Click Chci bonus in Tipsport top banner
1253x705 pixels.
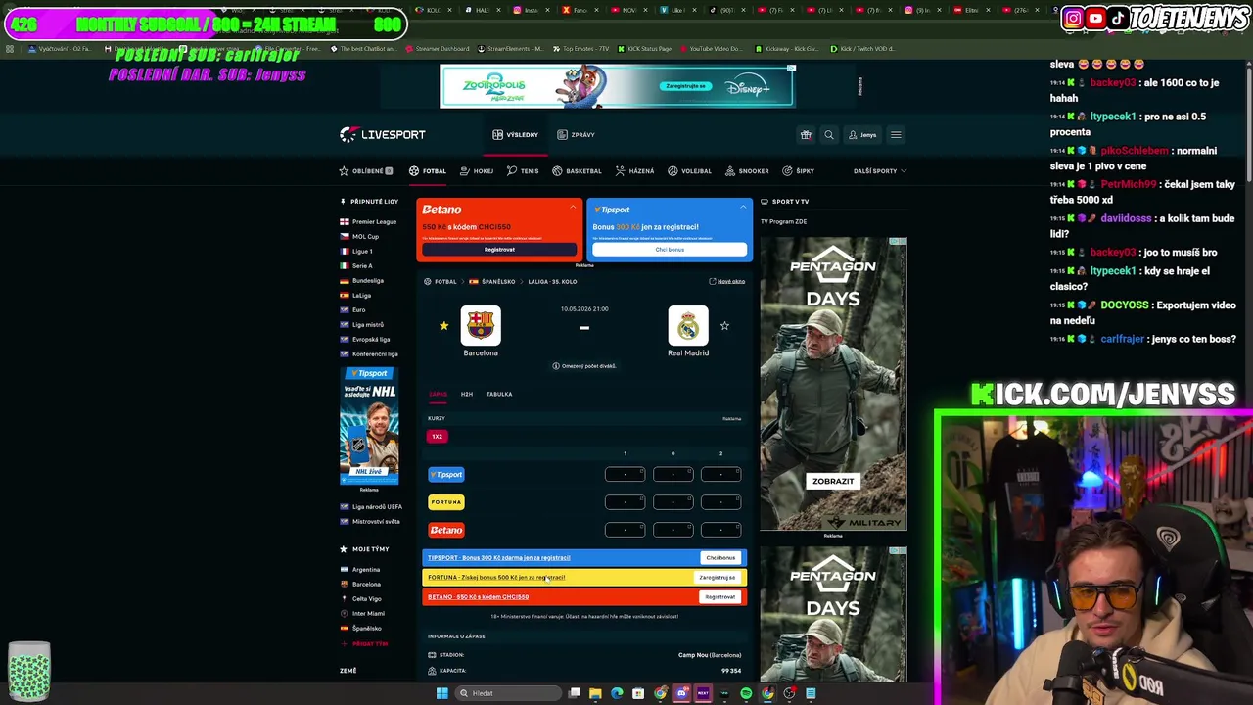[x=670, y=250]
